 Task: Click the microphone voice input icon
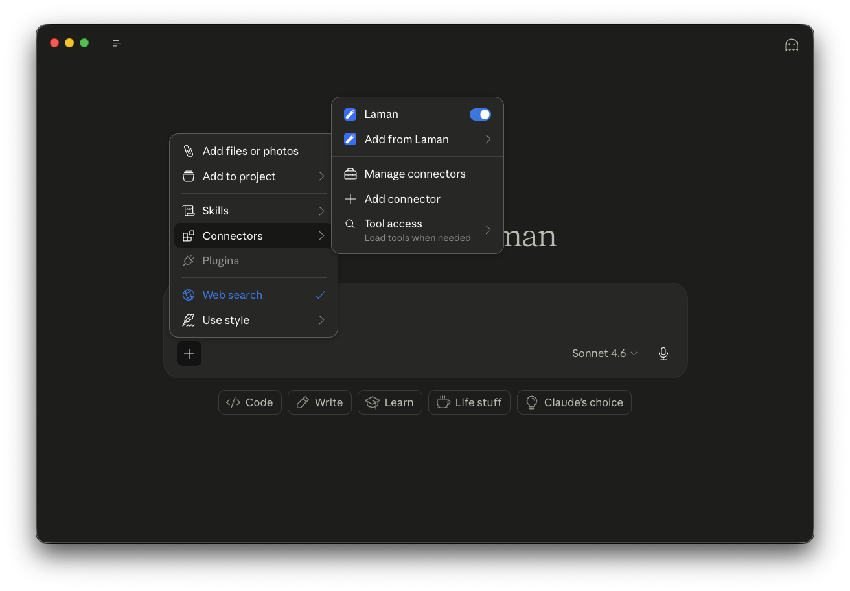coord(663,353)
